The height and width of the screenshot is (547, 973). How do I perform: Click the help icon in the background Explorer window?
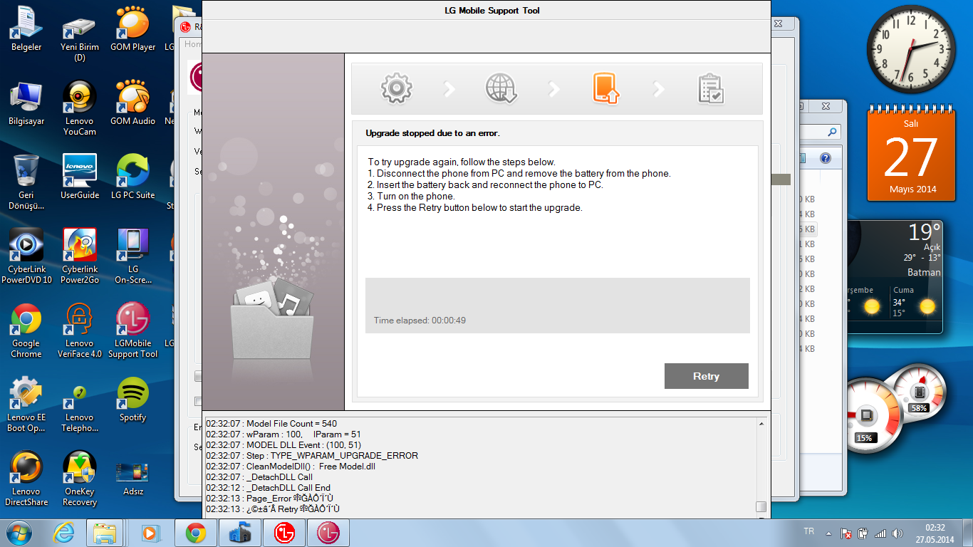point(825,158)
